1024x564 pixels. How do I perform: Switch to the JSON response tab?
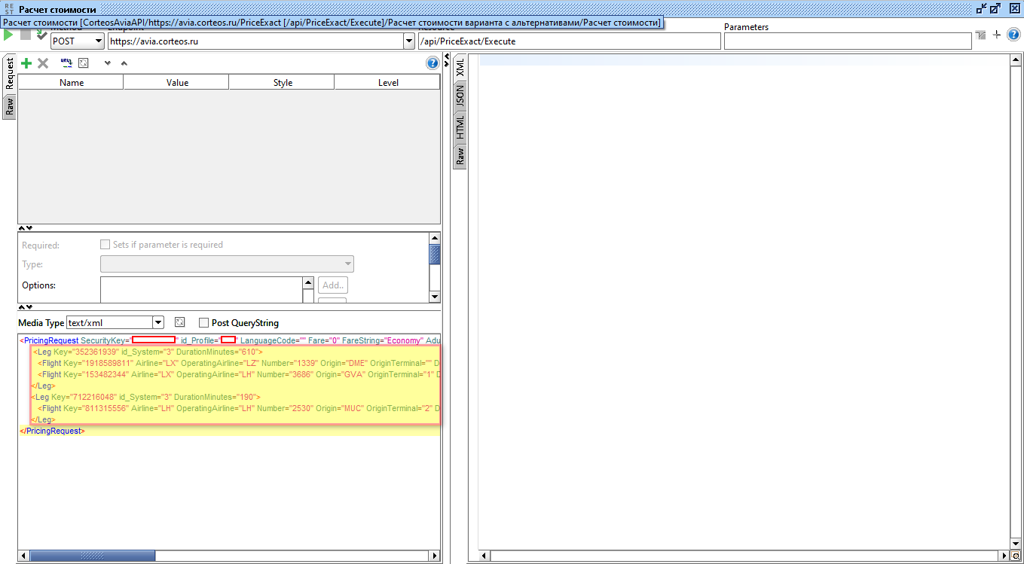pos(460,96)
